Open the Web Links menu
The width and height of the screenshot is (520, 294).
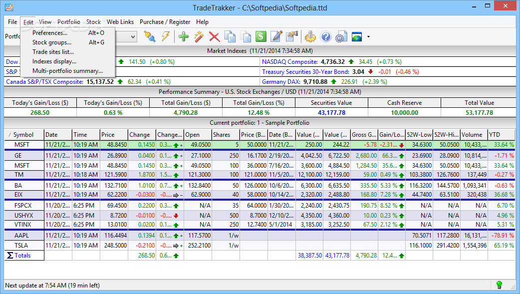[120, 22]
